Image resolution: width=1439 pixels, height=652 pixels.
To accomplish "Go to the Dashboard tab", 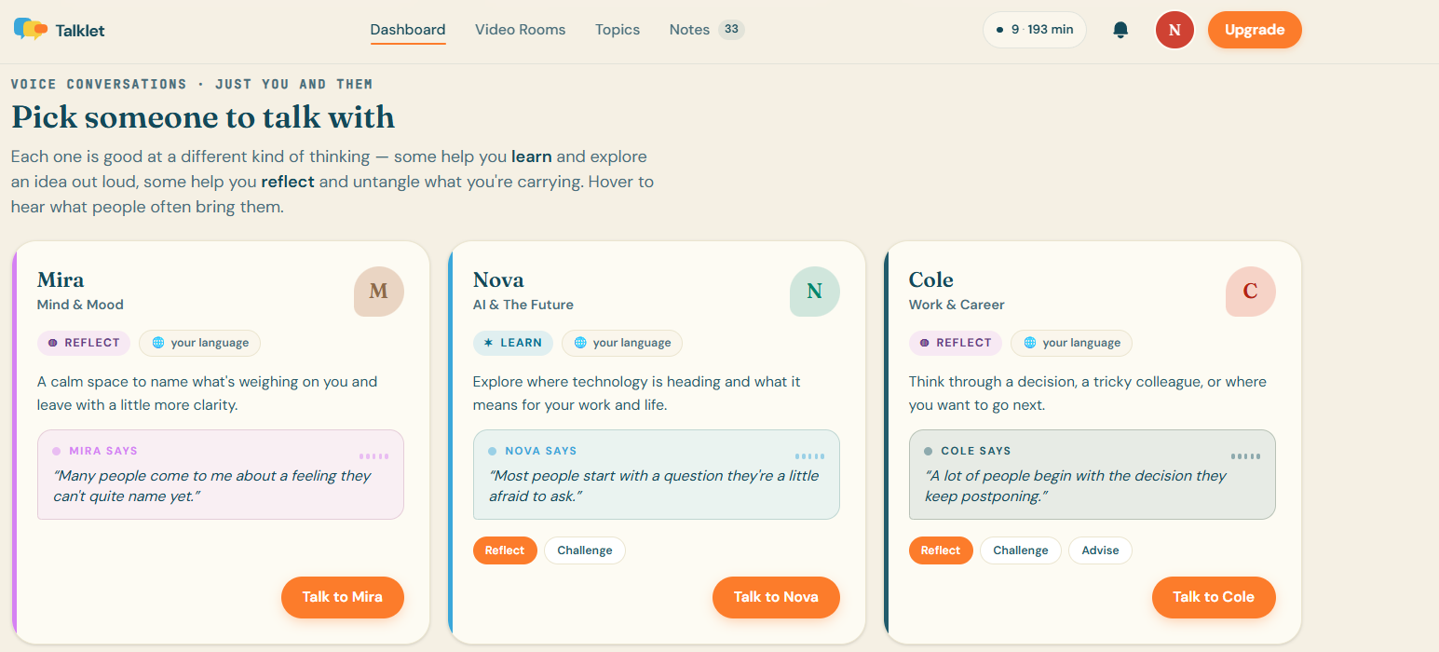I will 408,30.
